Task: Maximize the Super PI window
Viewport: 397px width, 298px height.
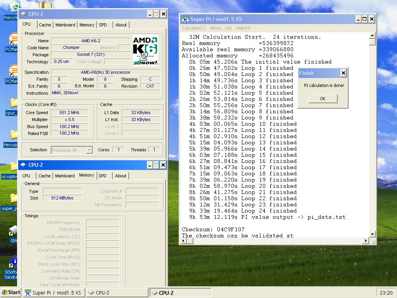Action: [x=364, y=19]
